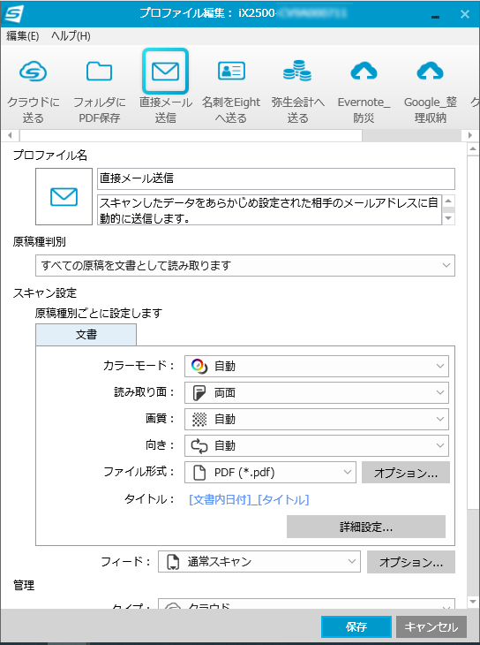Open the ファイル形式 PDF dropdown

(x=270, y=472)
